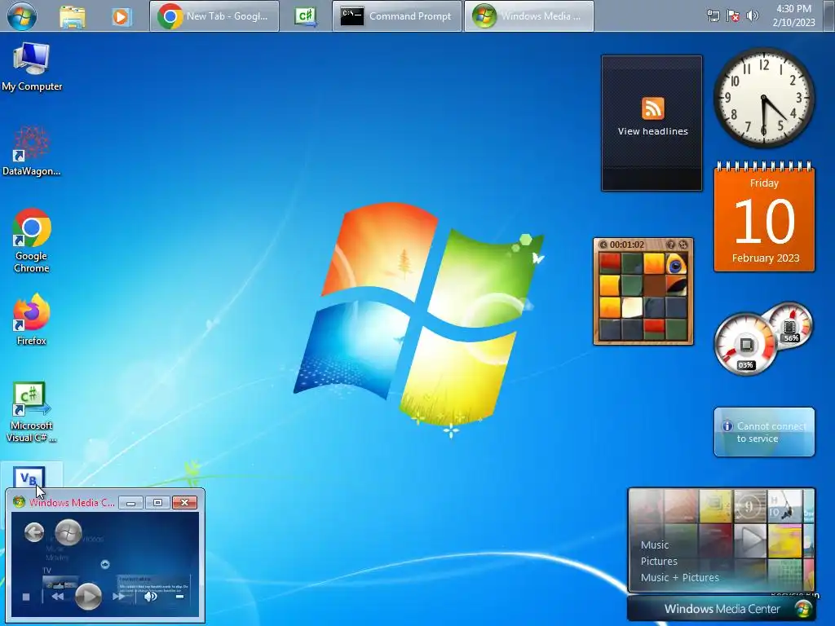The image size is (835, 626).
Task: Switch to the New Tab Chrome window
Action: [x=214, y=16]
